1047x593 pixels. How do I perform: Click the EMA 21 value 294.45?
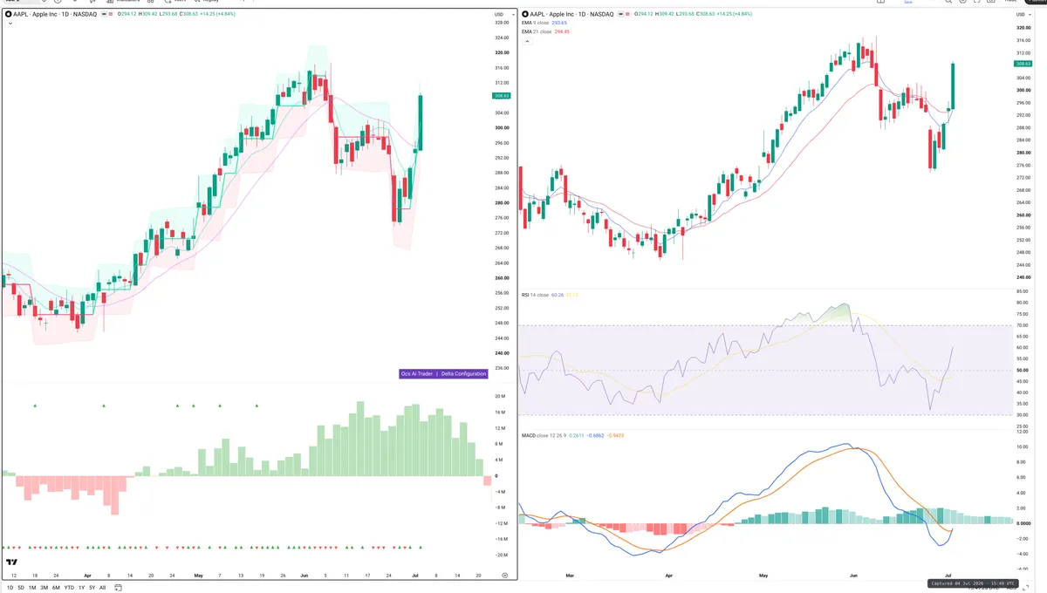pos(562,31)
